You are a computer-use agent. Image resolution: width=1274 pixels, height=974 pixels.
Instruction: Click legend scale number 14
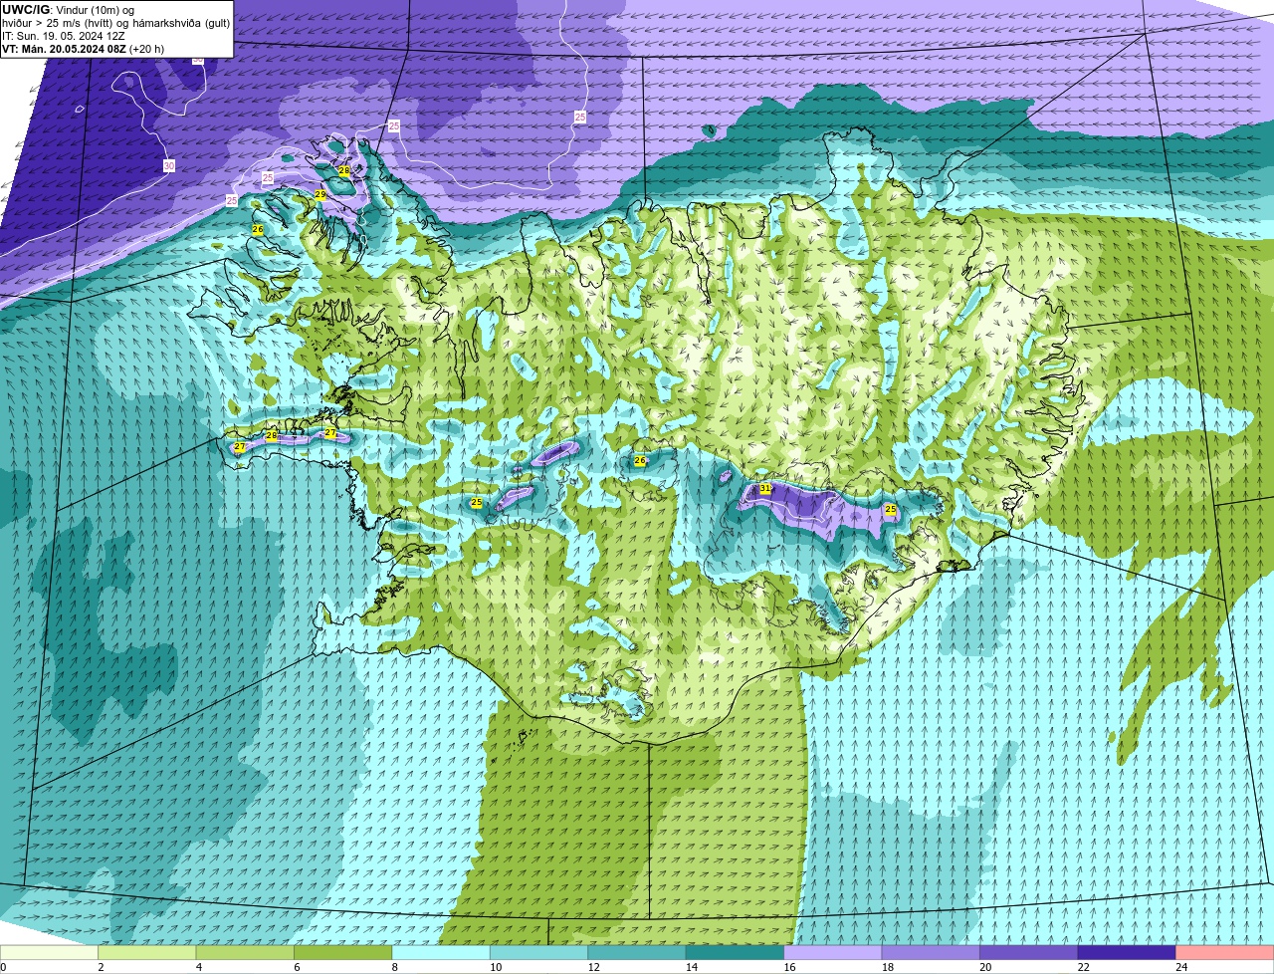click(691, 966)
